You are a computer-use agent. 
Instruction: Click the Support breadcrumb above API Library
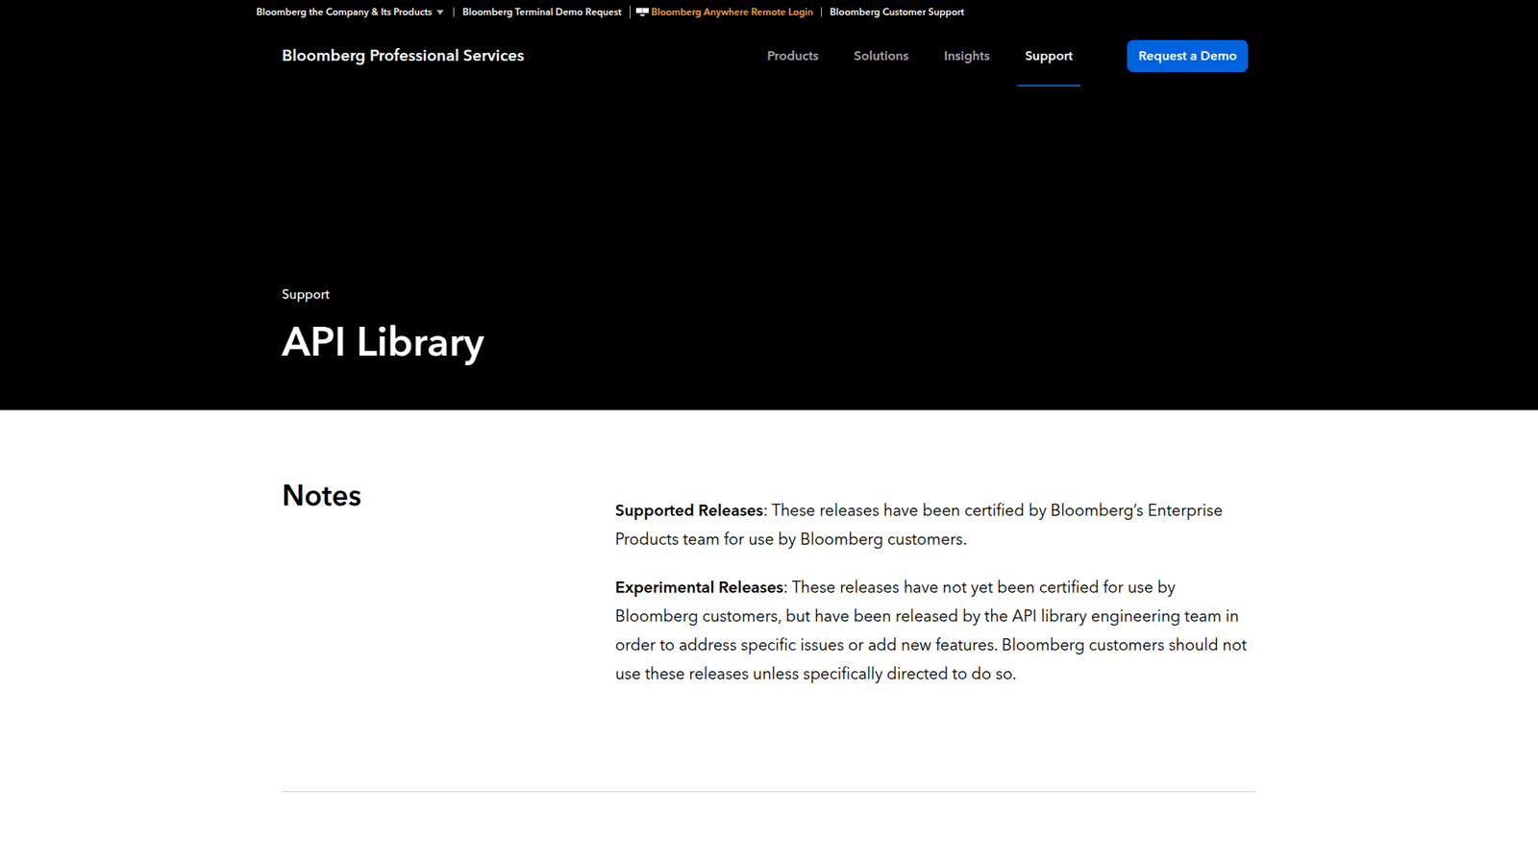click(x=306, y=294)
